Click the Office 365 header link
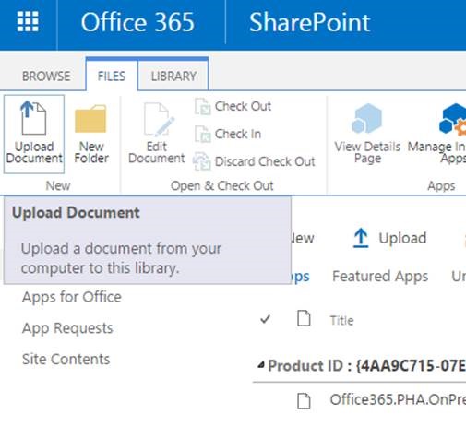The image size is (466, 438). point(137,22)
